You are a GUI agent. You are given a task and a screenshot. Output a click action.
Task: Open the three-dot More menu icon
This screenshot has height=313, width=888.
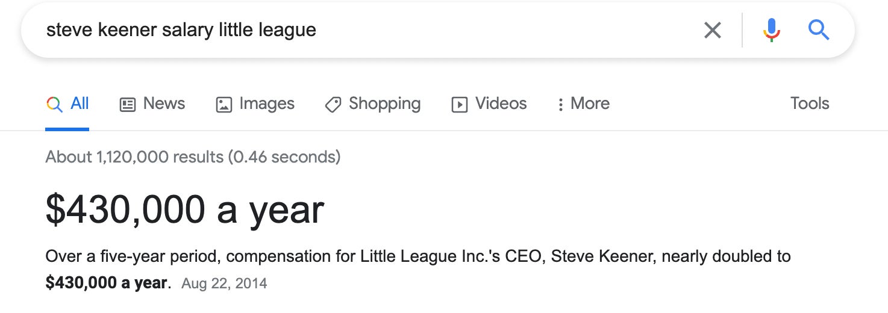point(560,105)
